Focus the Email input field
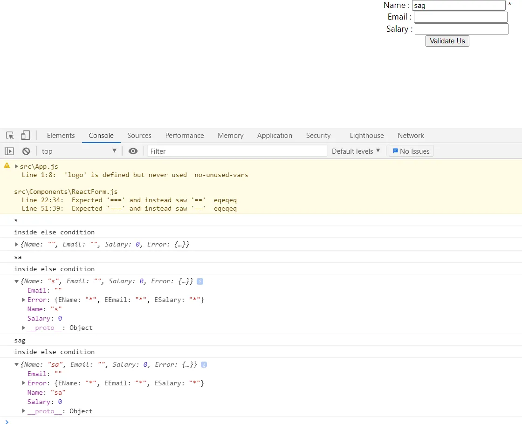Screen dimensions: 522x424 coord(460,17)
